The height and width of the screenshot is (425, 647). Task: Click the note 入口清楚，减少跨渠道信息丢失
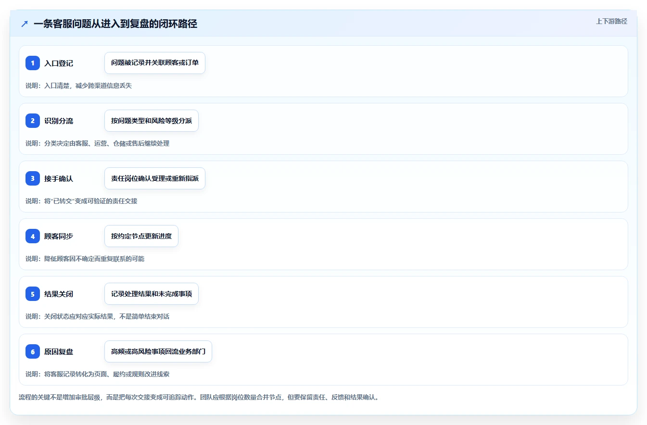pos(78,86)
